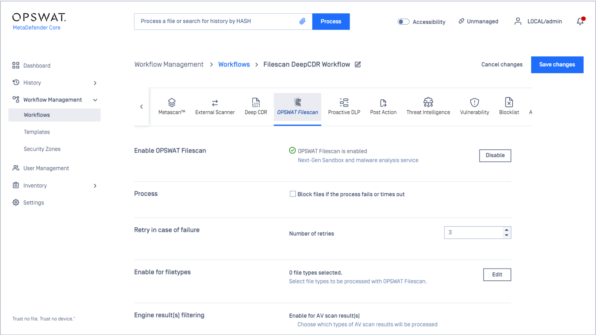The width and height of the screenshot is (596, 335).
Task: Click the blue Process button
Action: (331, 22)
